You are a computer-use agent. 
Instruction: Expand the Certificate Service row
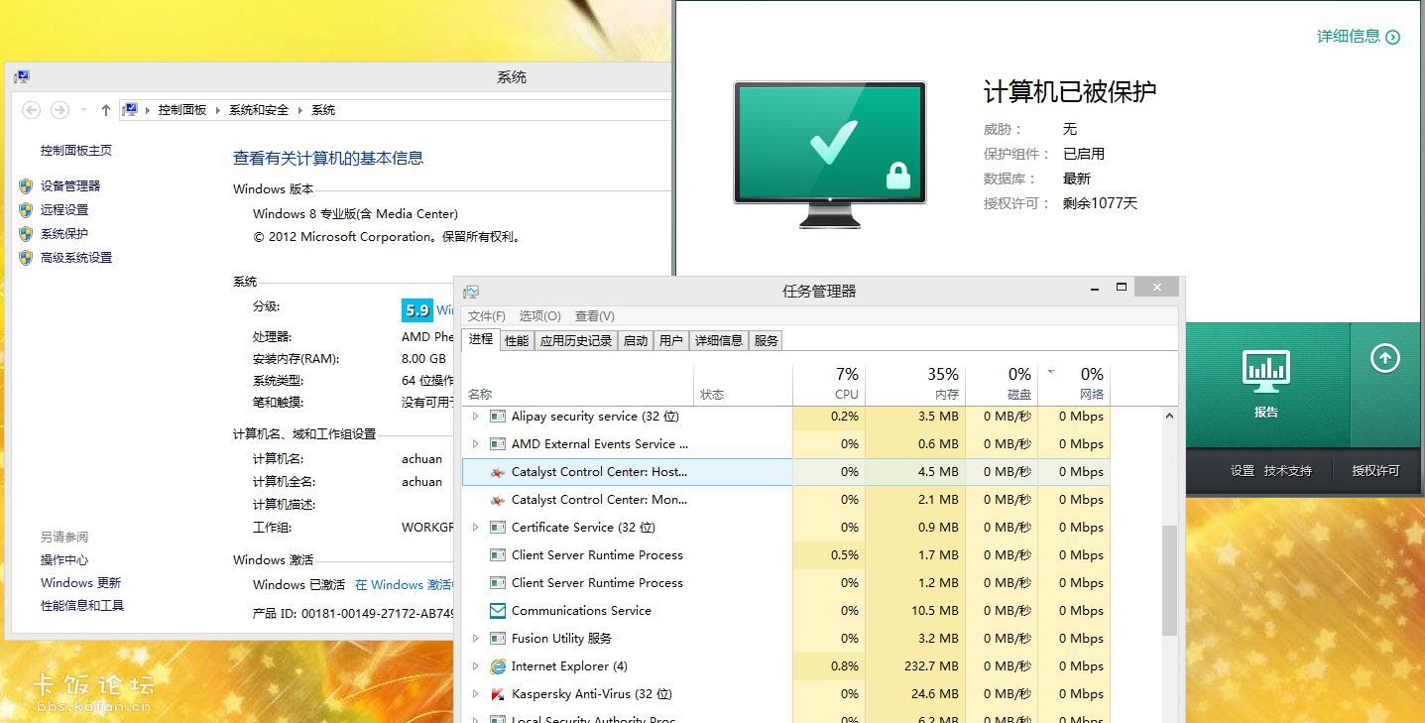click(x=475, y=528)
